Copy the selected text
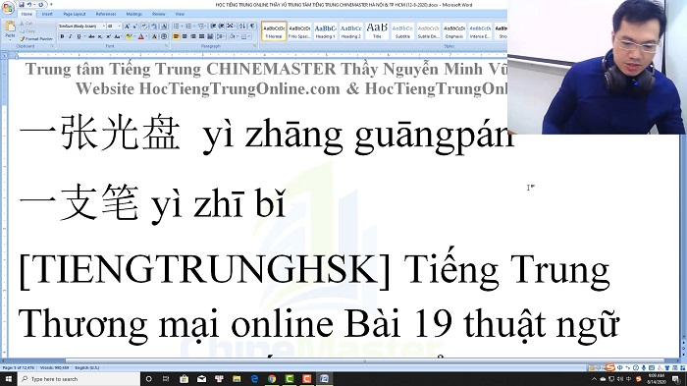 point(27,31)
